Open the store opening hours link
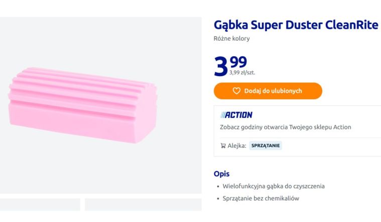 [285, 127]
